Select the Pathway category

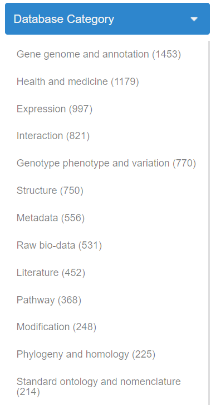click(49, 300)
